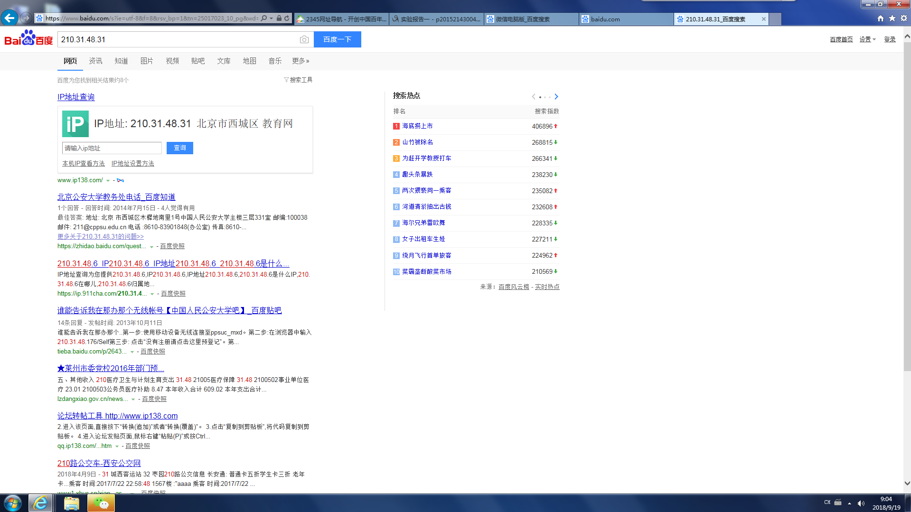Click the 查询 IP lookup button
Screen dimensions: 911x512
180,148
